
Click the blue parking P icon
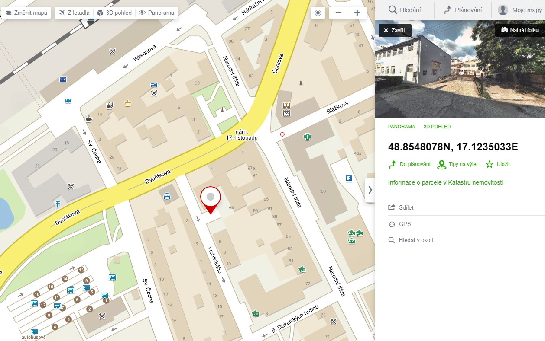[348, 178]
